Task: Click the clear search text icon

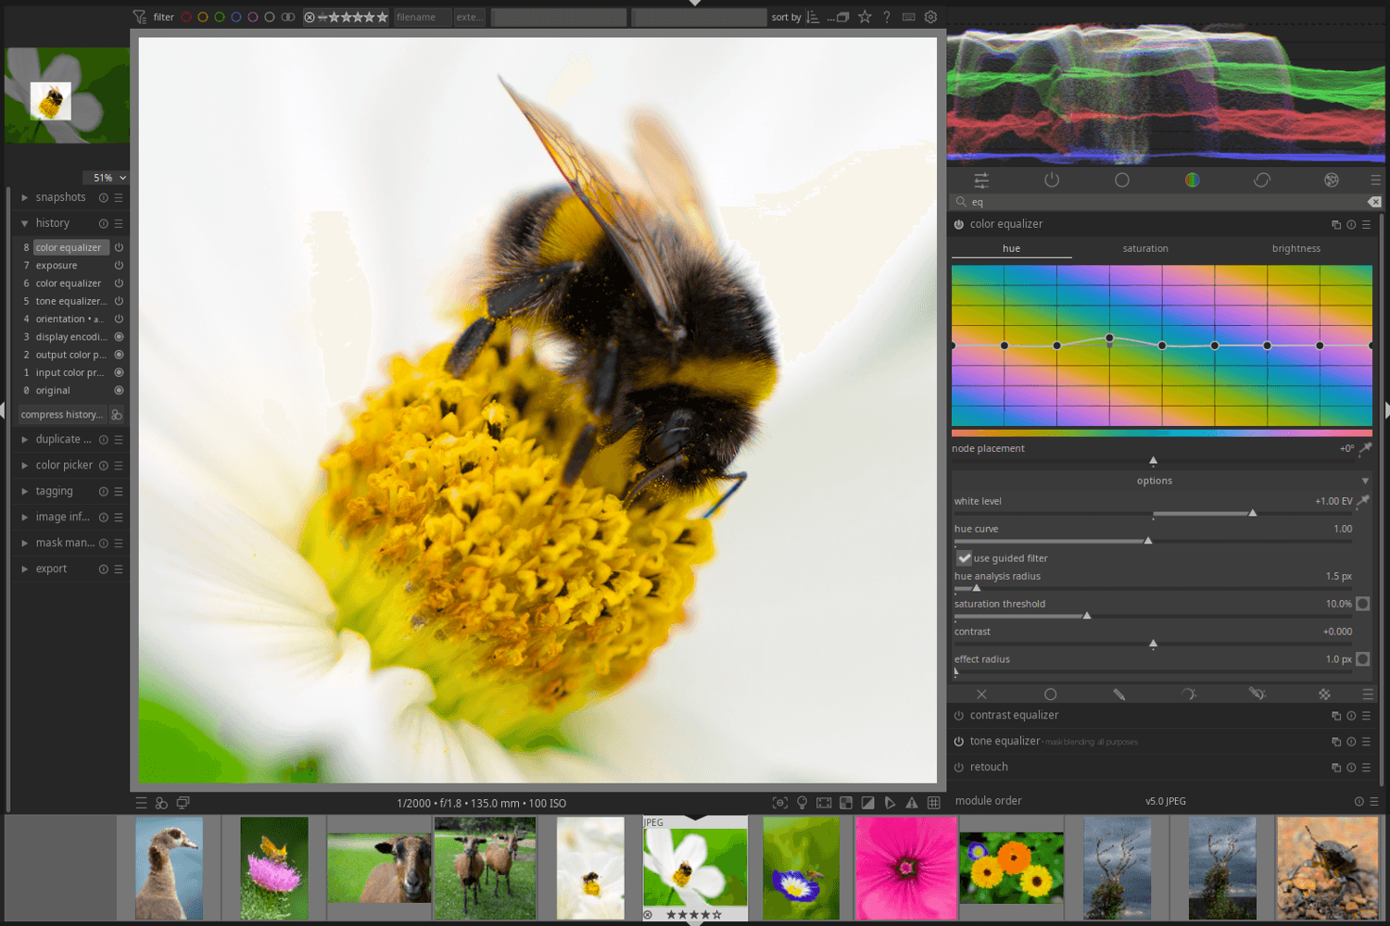Action: click(1373, 202)
